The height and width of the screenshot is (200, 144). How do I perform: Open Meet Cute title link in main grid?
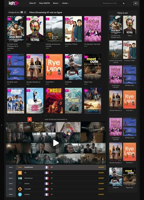click(x=88, y=82)
